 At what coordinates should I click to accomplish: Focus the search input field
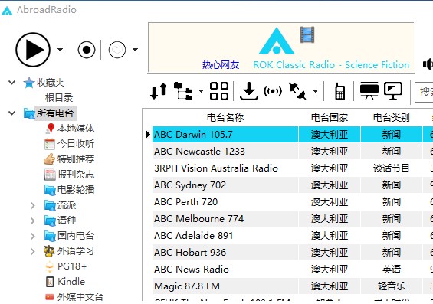[424, 92]
